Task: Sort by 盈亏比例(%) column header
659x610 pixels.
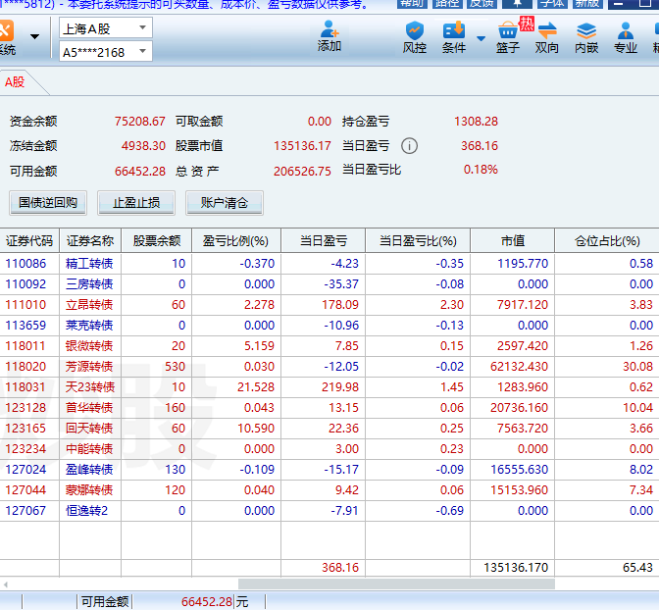Action: point(235,240)
